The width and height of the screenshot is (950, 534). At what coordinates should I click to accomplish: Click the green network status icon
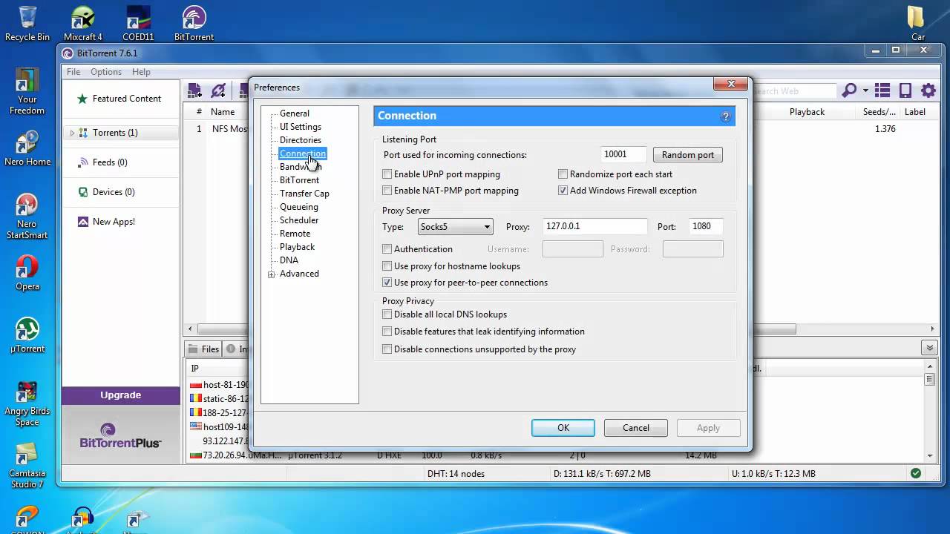click(x=916, y=473)
